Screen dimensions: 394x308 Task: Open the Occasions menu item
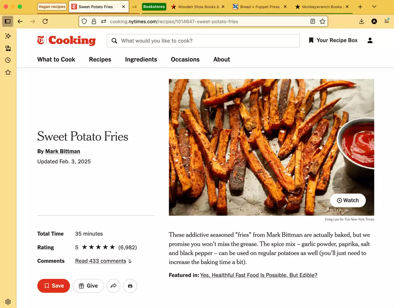(x=185, y=59)
